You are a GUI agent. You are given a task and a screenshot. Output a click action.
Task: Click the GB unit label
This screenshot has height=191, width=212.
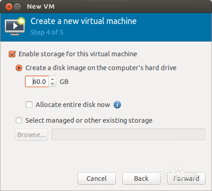point(64,82)
